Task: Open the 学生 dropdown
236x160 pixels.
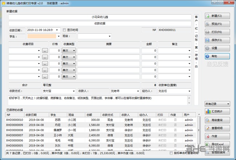Action: pyautogui.click(x=58, y=36)
